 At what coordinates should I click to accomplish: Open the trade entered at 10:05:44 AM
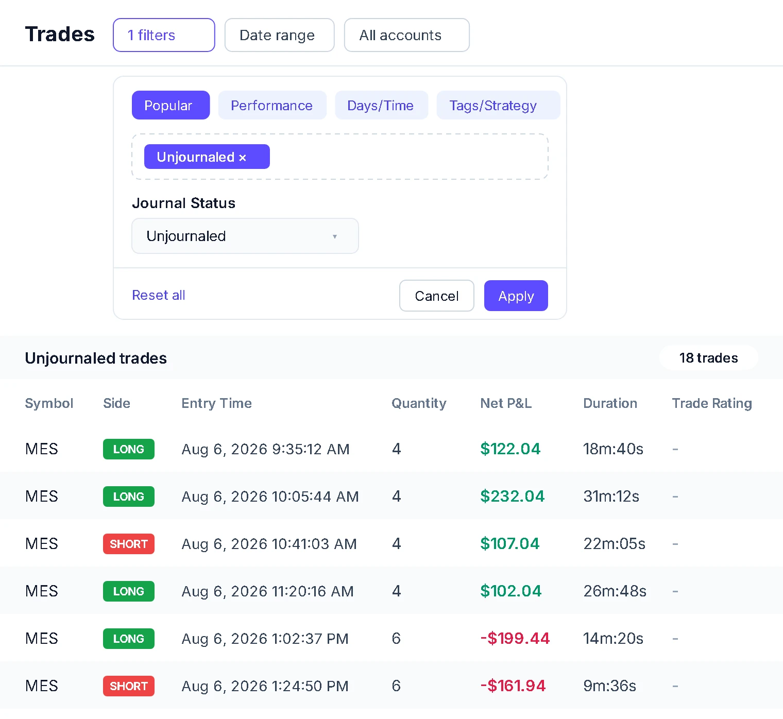point(391,497)
